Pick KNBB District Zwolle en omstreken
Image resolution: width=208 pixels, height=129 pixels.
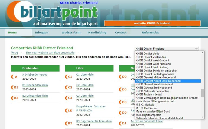tap(168, 71)
